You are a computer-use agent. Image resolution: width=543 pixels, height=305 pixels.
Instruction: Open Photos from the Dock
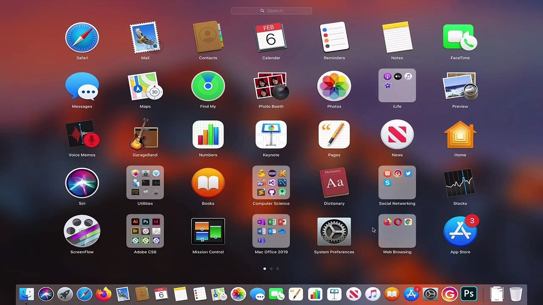[x=238, y=294]
